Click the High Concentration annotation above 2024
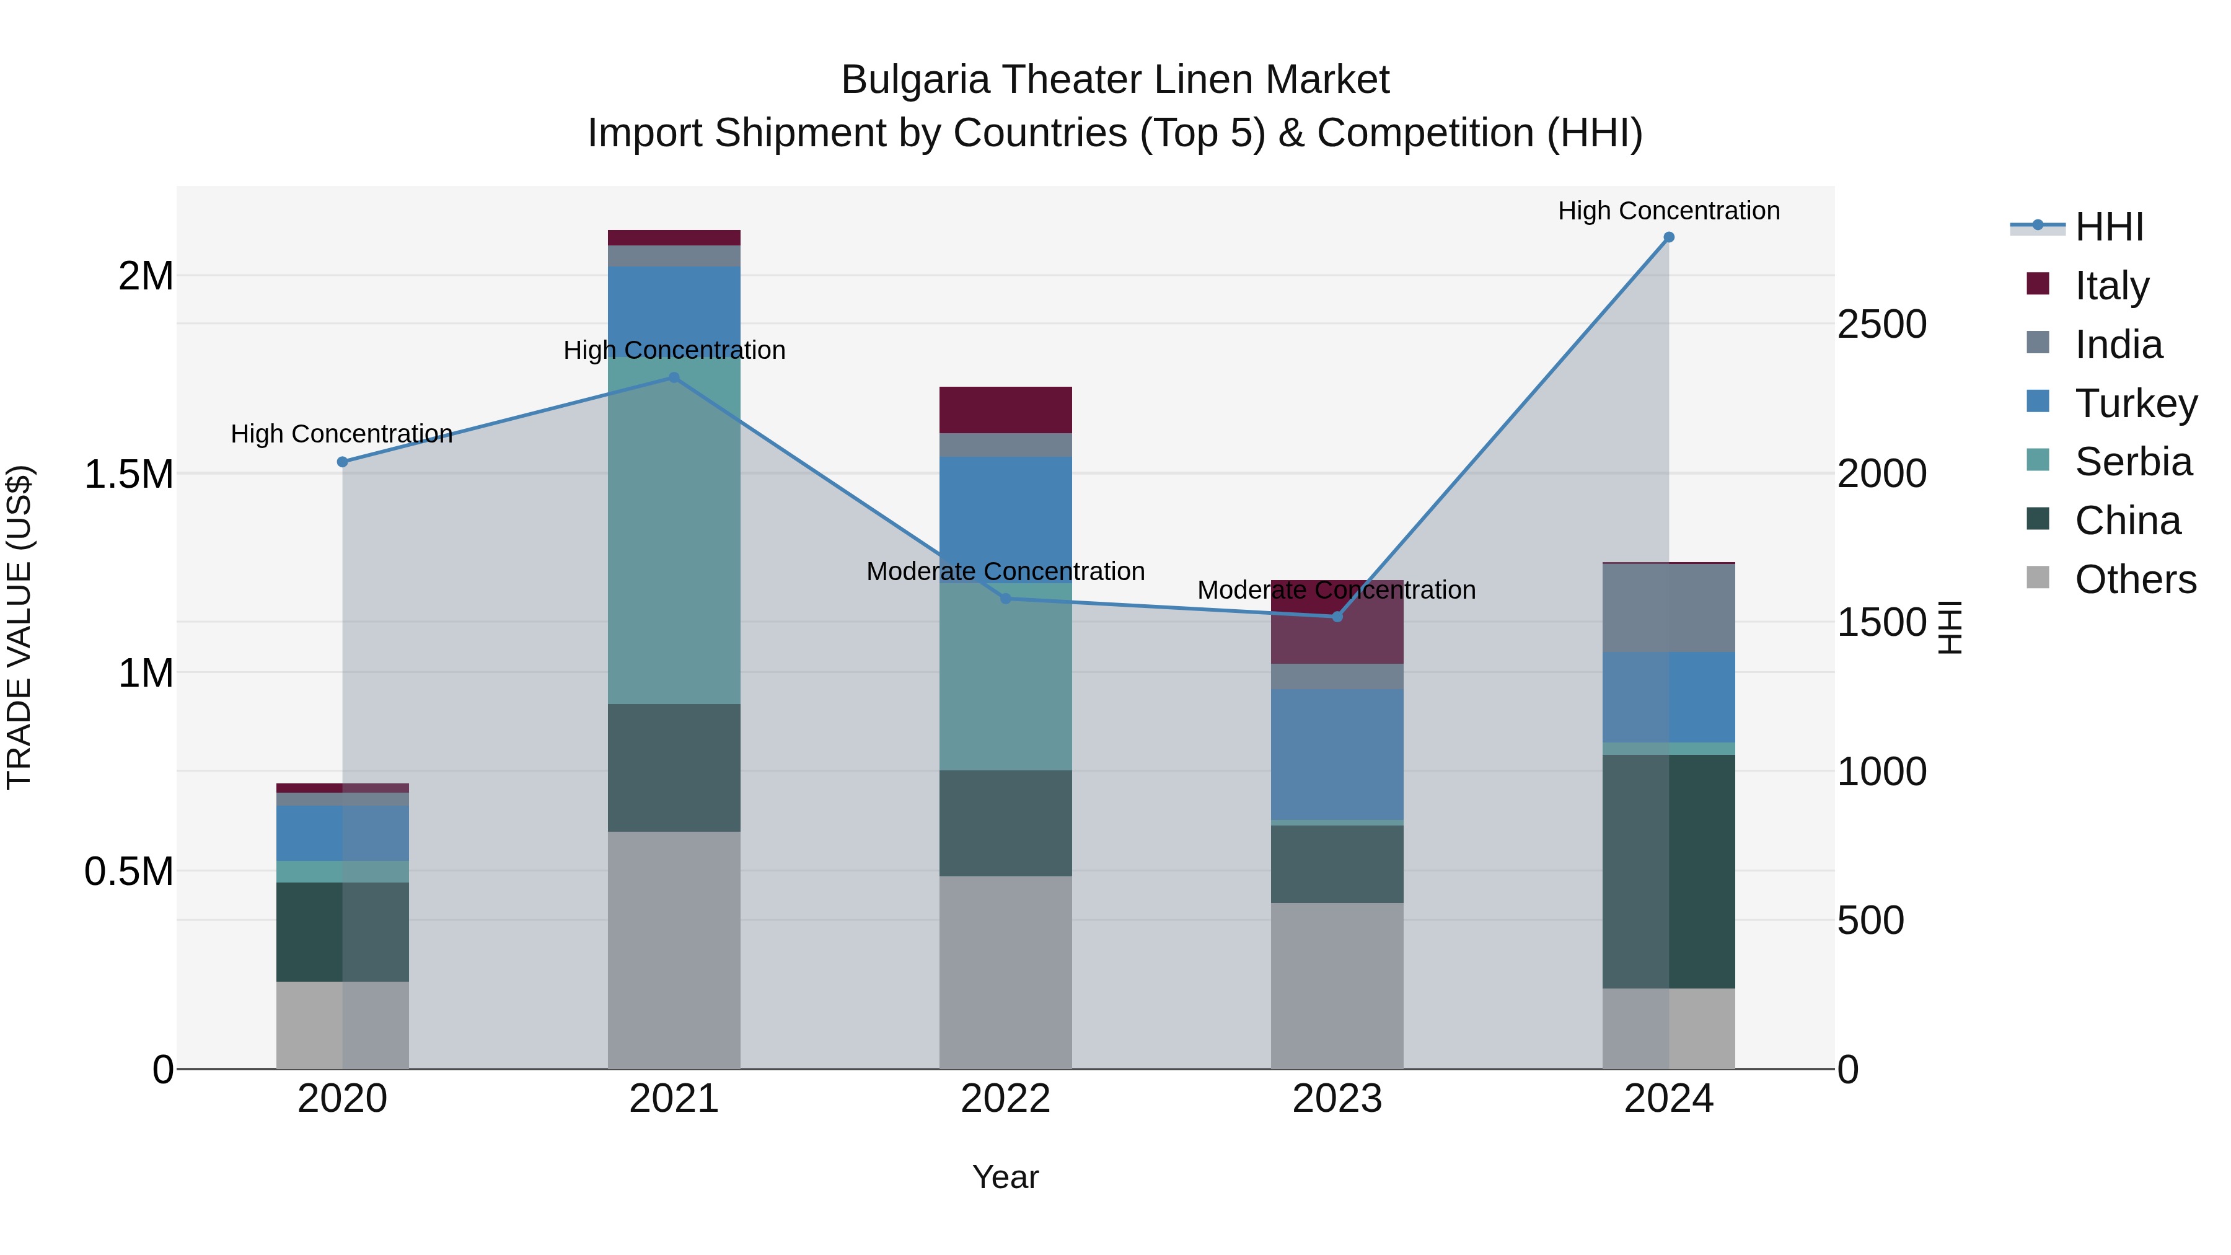Image resolution: width=2231 pixels, height=1255 pixels. (x=1669, y=211)
